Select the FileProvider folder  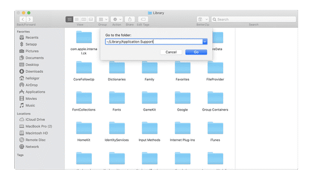(x=215, y=67)
